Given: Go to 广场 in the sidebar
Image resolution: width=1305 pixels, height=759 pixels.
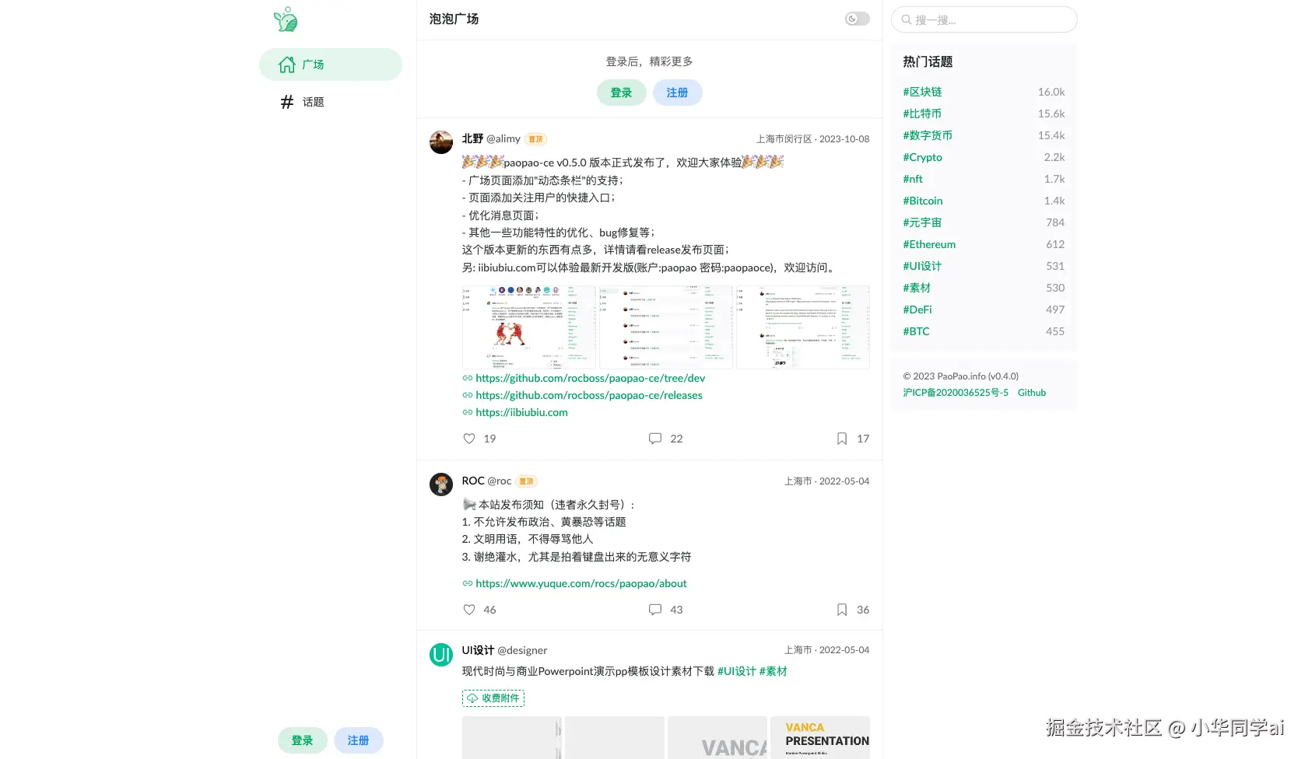Looking at the screenshot, I should coord(331,65).
